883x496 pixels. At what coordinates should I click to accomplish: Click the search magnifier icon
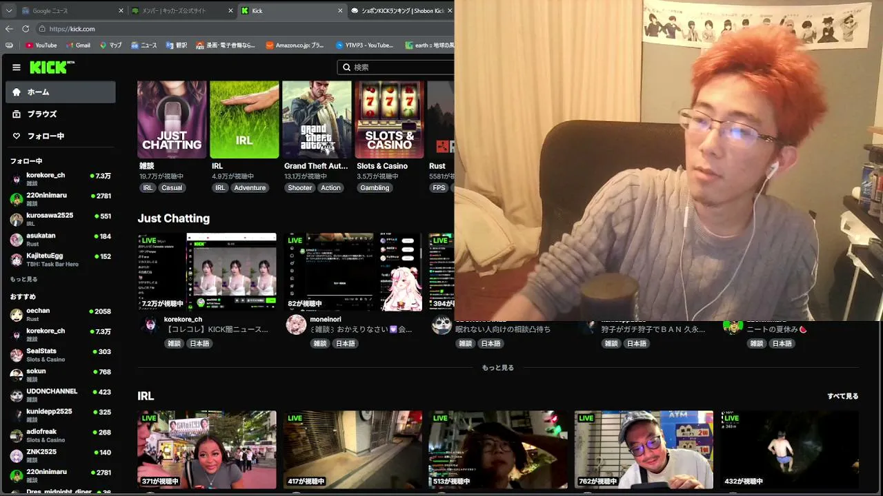point(346,68)
